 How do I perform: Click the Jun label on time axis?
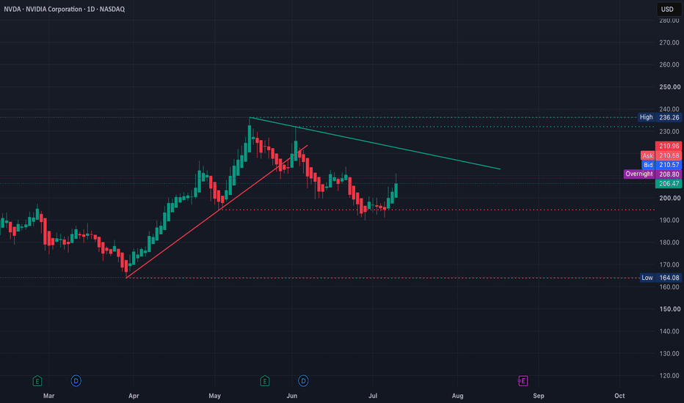click(292, 396)
